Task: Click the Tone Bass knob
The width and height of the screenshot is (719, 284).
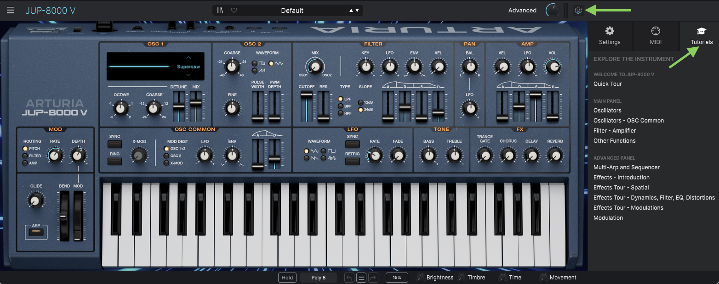Action: click(x=428, y=156)
